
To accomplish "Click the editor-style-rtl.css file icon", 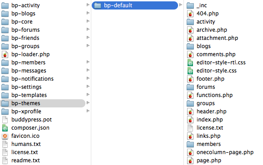I will (190, 63).
